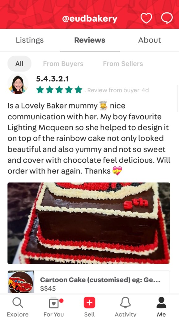Filter reviews From Buyers
This screenshot has height=317, width=179.
63,64
